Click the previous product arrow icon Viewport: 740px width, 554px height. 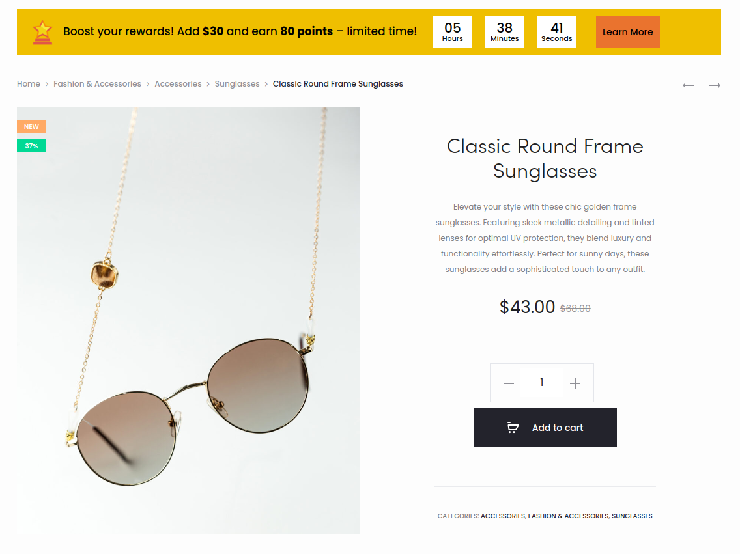[x=689, y=85]
